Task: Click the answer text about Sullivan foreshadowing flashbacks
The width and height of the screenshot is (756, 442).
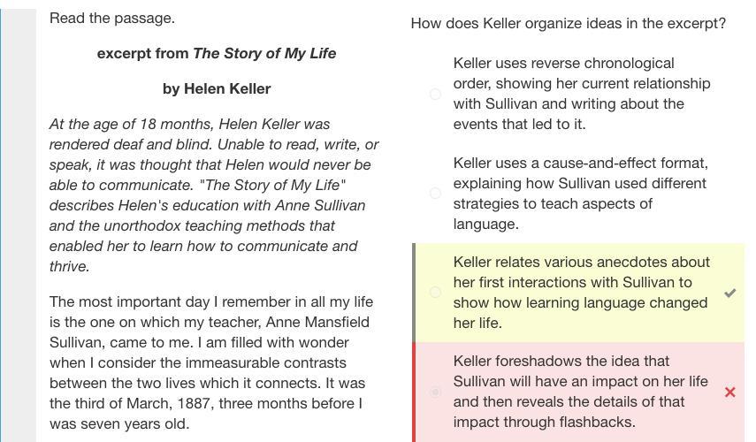Action: 581,392
